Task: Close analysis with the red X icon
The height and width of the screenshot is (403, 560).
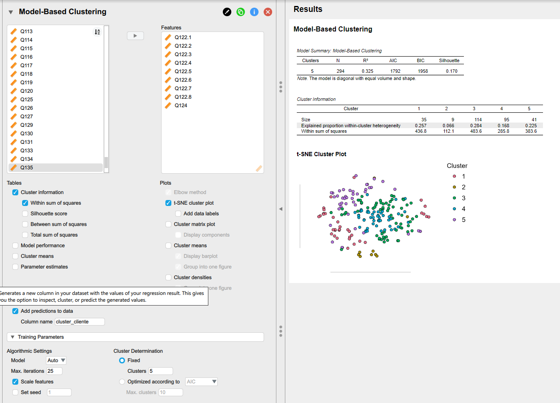Action: (x=268, y=12)
